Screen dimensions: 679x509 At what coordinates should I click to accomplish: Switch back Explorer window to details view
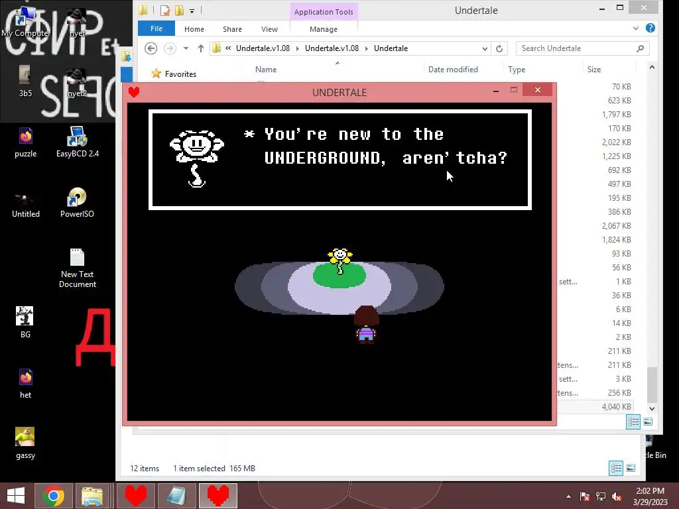coord(616,468)
